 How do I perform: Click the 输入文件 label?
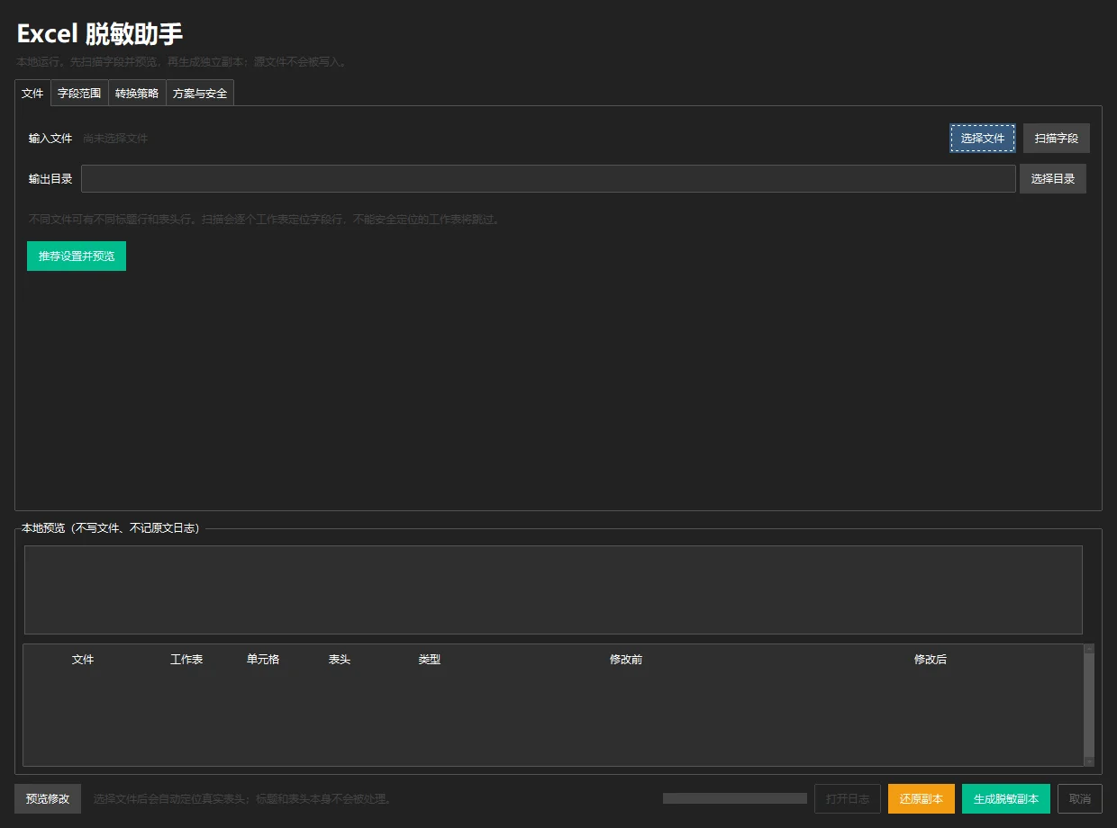pos(50,139)
